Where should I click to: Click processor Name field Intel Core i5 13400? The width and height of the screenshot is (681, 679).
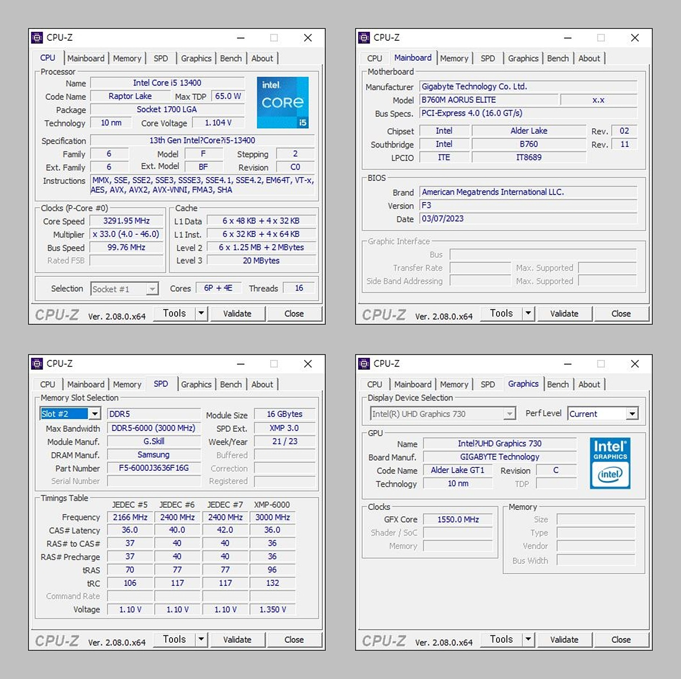[x=167, y=83]
